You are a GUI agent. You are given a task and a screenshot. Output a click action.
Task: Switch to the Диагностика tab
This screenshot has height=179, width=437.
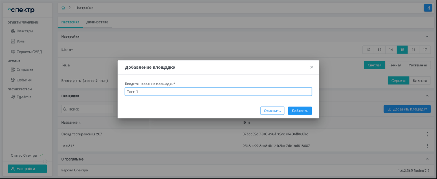click(x=97, y=22)
